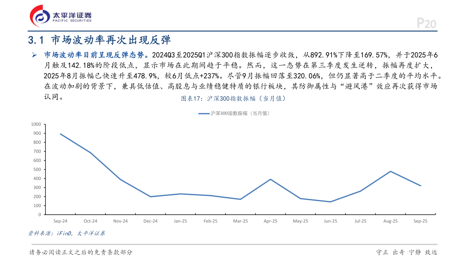Click the blue trend line between Dec-24 and Jan-25
This screenshot has width=469, height=264.
(166, 195)
